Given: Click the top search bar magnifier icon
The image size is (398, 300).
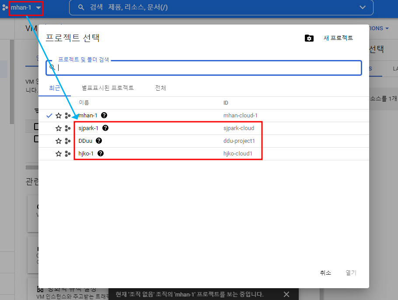Looking at the screenshot, I should tap(81, 7).
